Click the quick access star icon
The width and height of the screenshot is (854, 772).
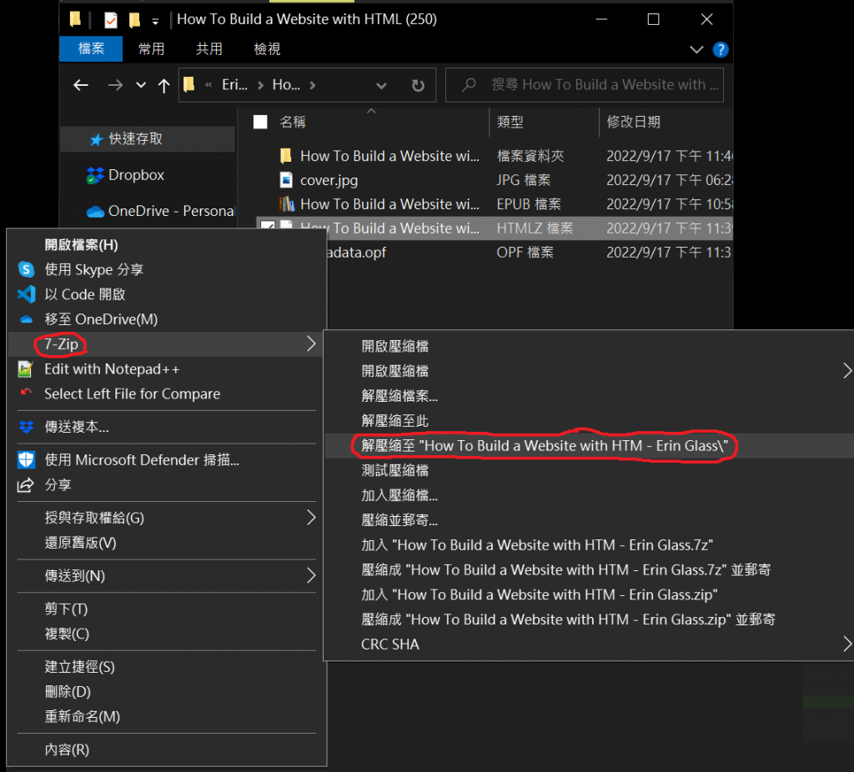tap(97, 140)
